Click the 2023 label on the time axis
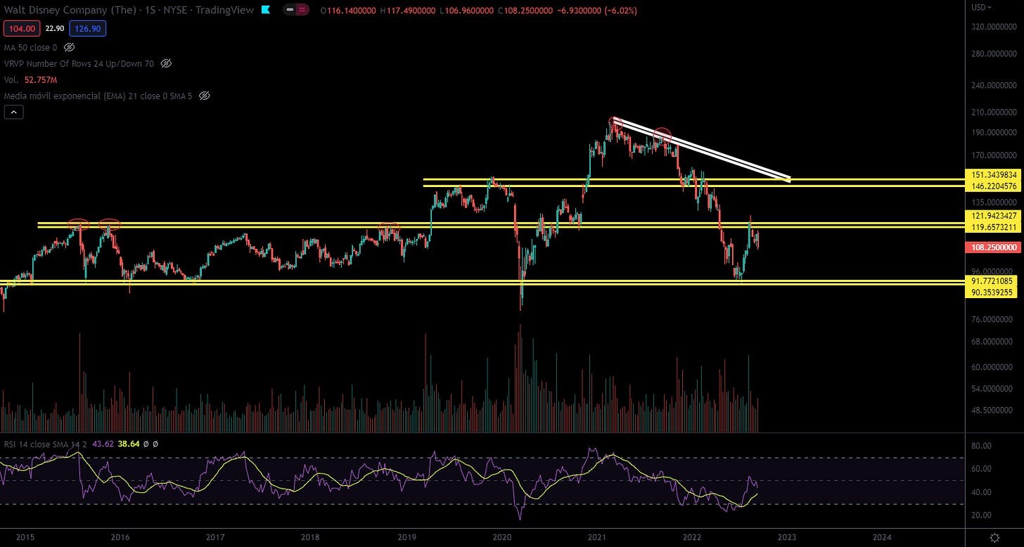Screen dimensions: 1024x547 [786, 537]
